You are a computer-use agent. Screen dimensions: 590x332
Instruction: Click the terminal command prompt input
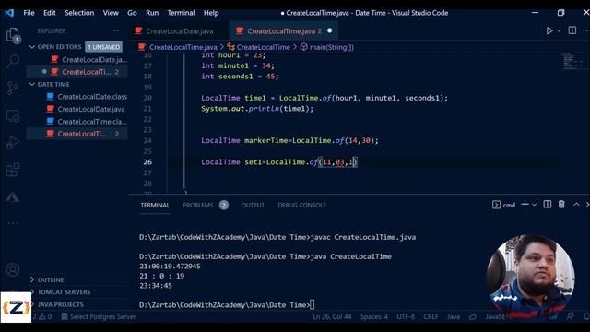click(x=313, y=305)
